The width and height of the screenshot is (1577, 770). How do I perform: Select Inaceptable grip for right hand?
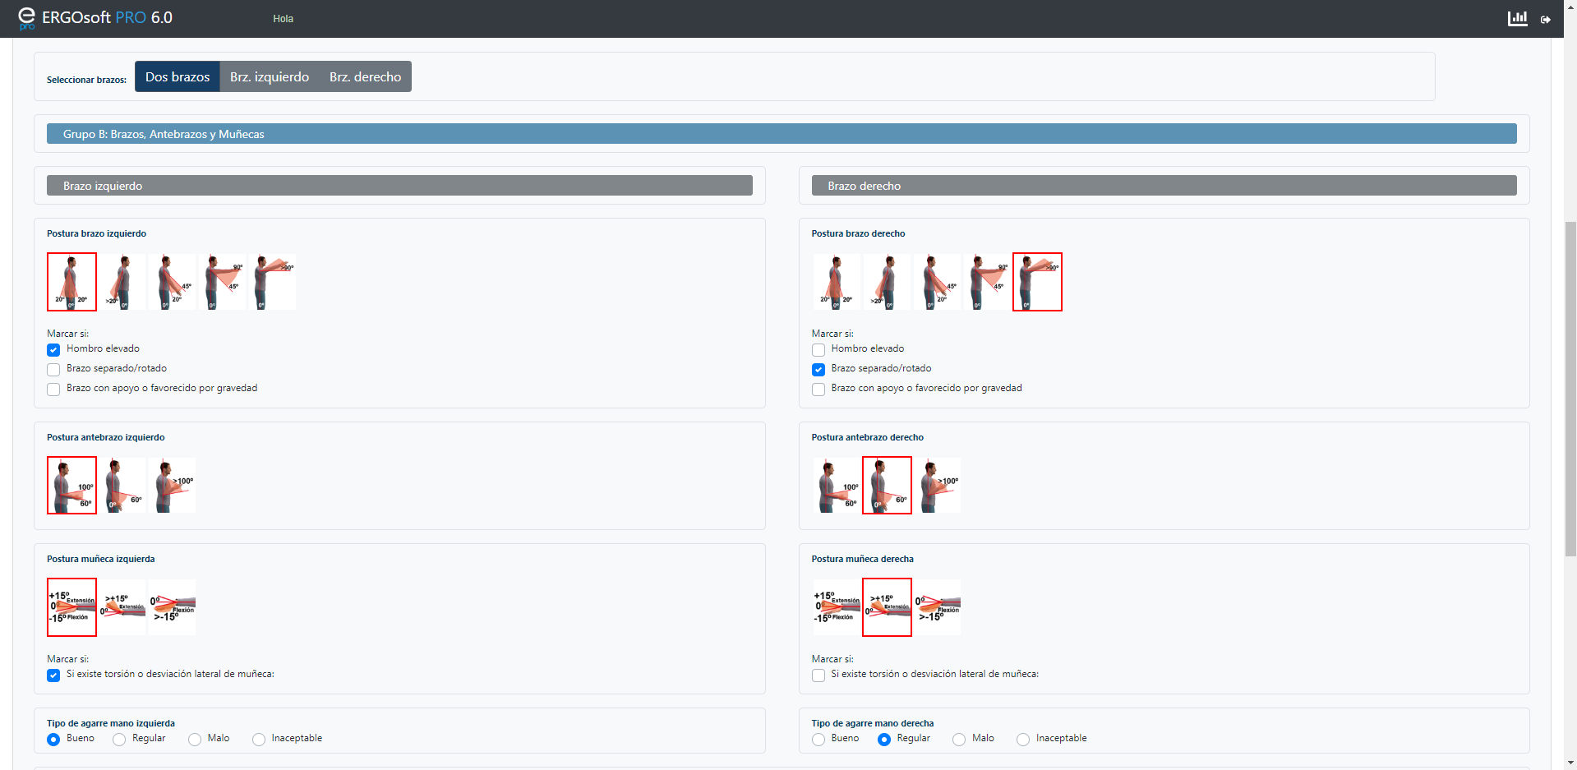click(1023, 739)
